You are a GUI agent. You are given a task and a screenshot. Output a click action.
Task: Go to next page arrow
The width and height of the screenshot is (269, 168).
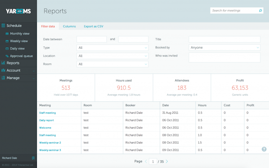point(167,161)
